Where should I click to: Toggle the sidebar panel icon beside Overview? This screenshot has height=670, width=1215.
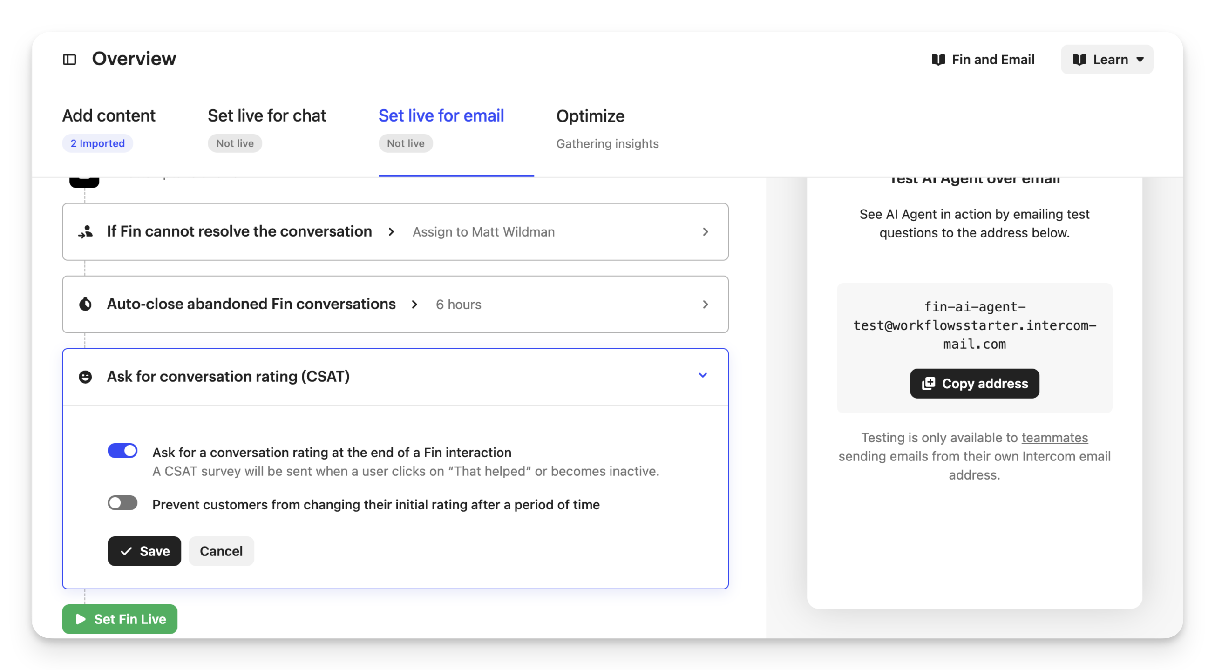coord(69,60)
